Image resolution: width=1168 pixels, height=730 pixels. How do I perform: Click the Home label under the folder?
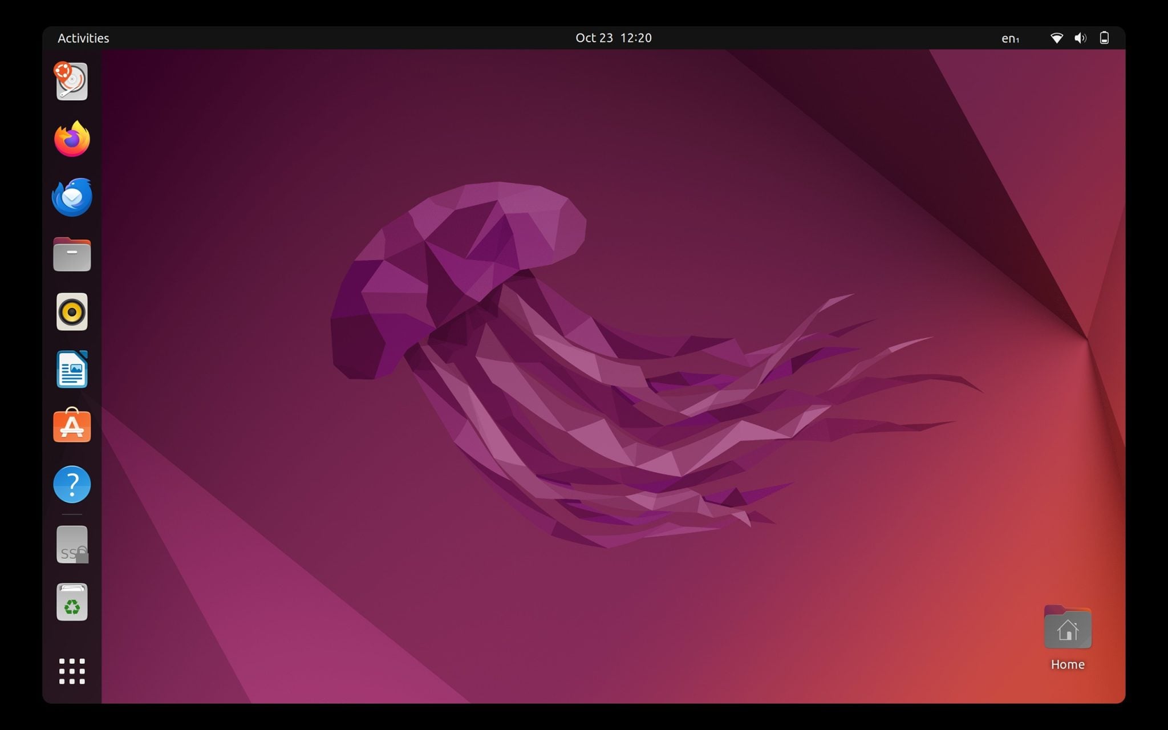tap(1068, 664)
